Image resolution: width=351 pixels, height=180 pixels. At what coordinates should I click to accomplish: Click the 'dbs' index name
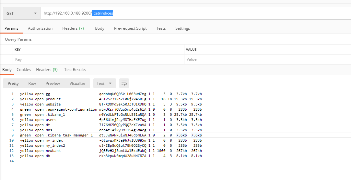[x=49, y=130]
